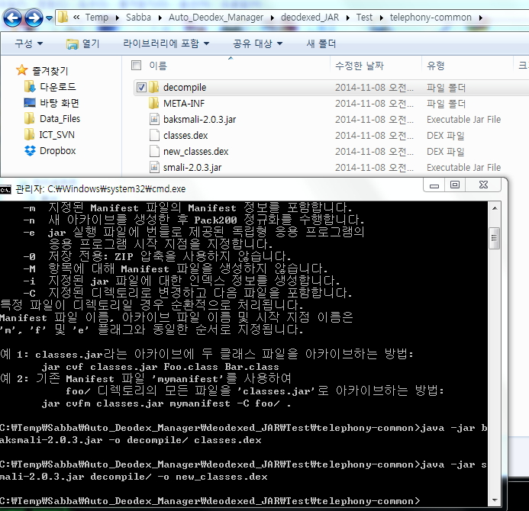Sort by 이름 (Name) column header
This screenshot has width=529, height=511.
pyautogui.click(x=158, y=66)
